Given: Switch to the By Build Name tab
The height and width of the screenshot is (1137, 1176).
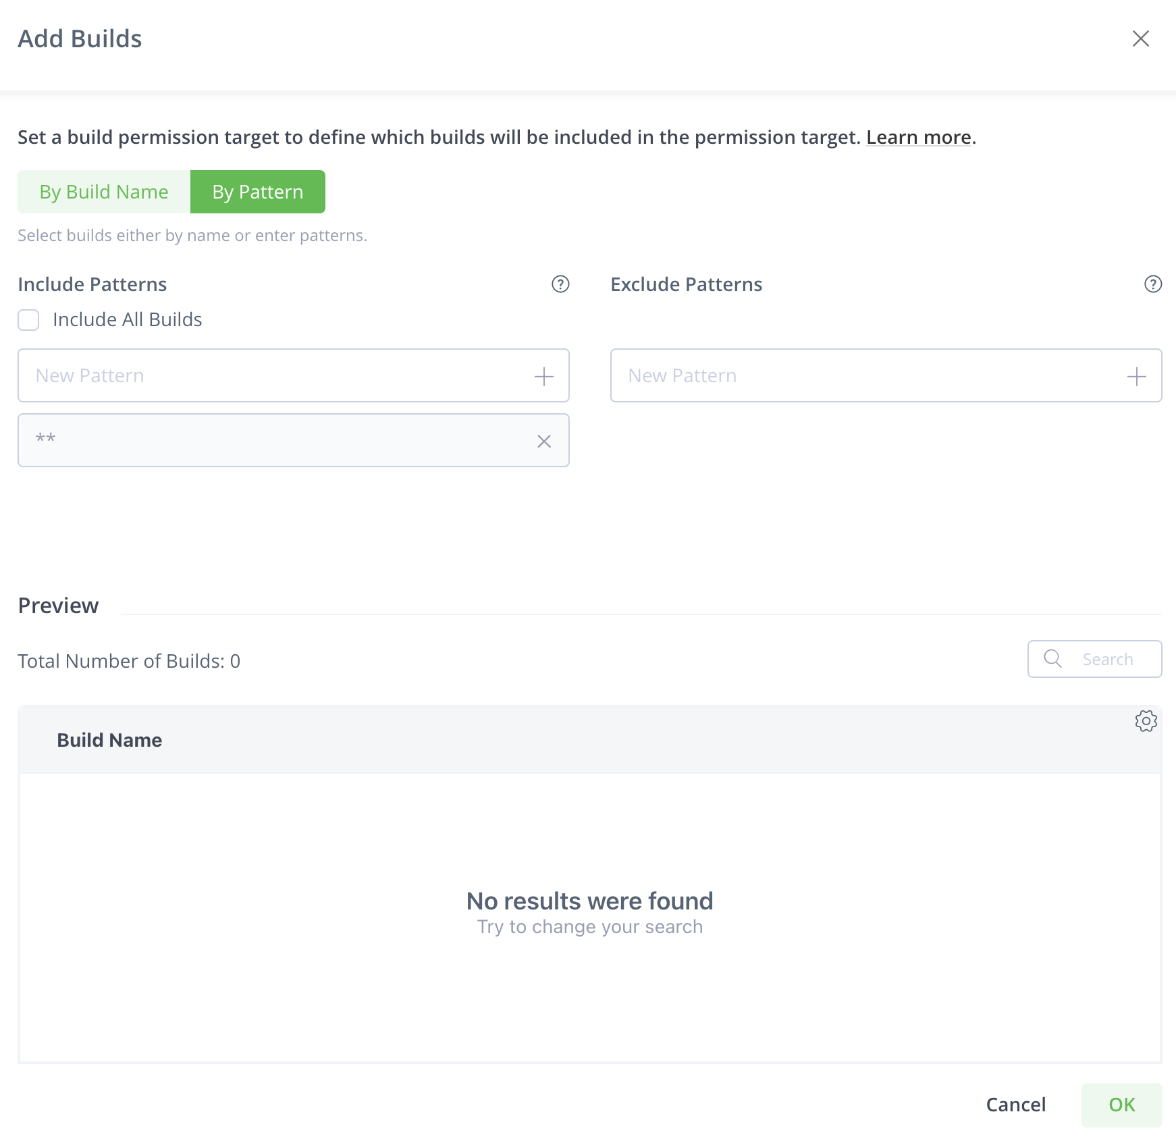Looking at the screenshot, I should (104, 191).
